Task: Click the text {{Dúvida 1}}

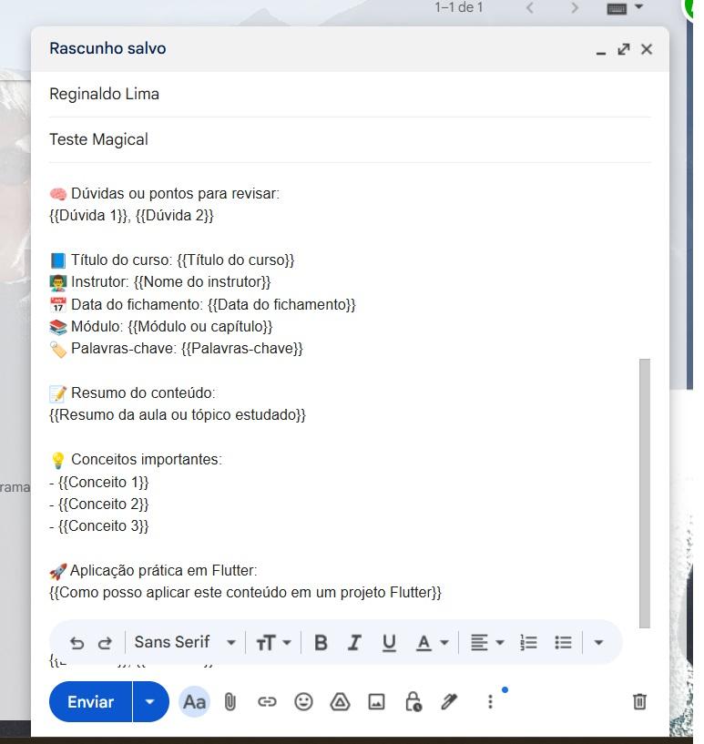Action: point(88,216)
